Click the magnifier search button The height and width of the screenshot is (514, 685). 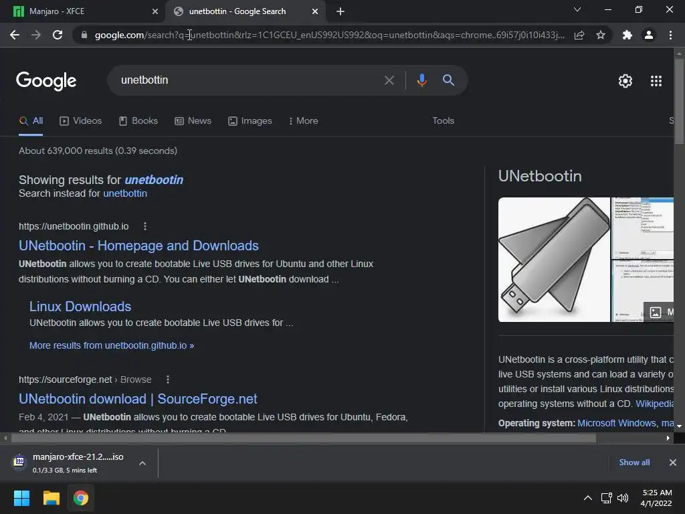(x=448, y=80)
